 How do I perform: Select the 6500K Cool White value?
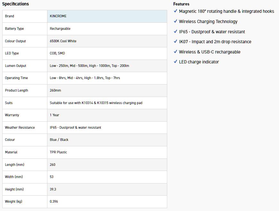coord(63,41)
